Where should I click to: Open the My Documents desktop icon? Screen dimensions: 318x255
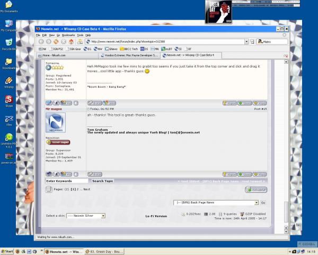point(9,7)
